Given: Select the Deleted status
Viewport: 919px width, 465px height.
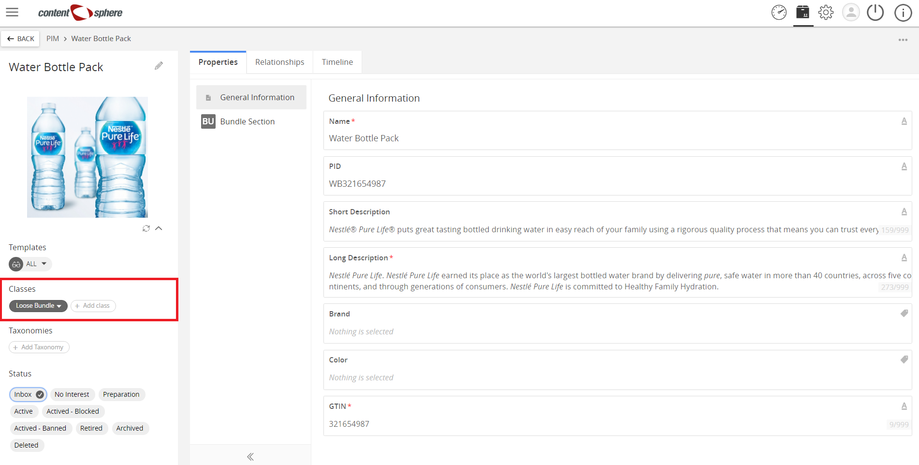Looking at the screenshot, I should (27, 445).
